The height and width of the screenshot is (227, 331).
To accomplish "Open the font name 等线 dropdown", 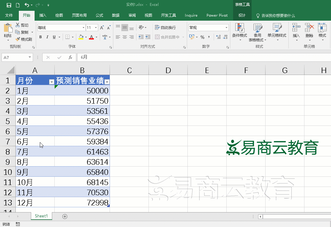I will coord(83,28).
